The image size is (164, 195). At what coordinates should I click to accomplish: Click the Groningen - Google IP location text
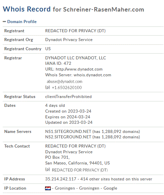pyautogui.click(x=86, y=188)
